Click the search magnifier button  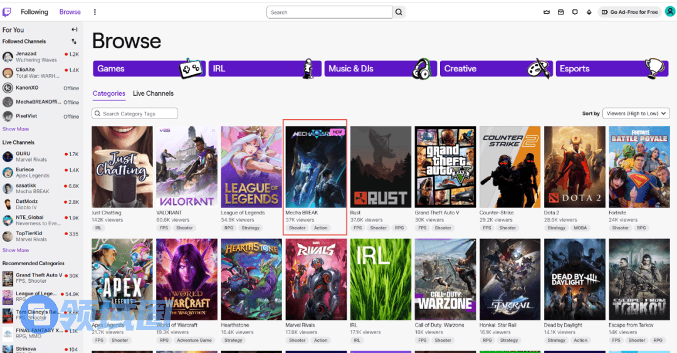pyautogui.click(x=399, y=12)
